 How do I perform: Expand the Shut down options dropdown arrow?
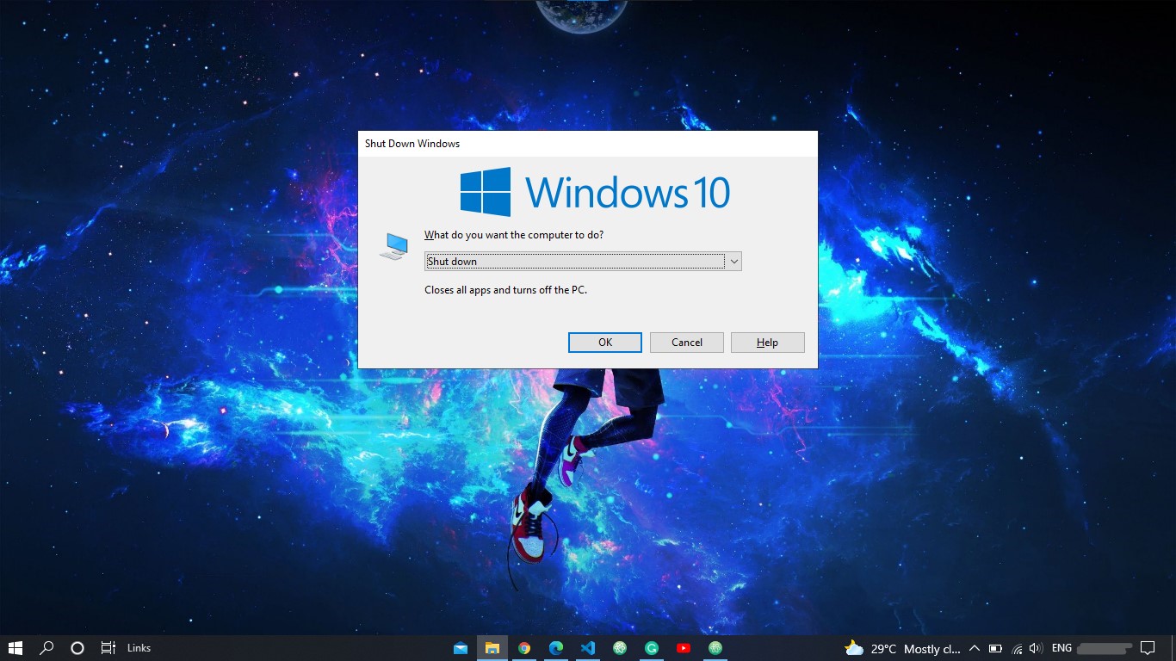coord(733,262)
